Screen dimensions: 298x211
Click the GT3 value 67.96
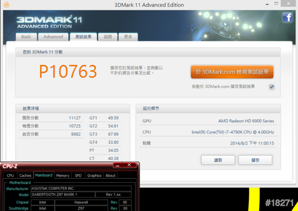coord(113,134)
